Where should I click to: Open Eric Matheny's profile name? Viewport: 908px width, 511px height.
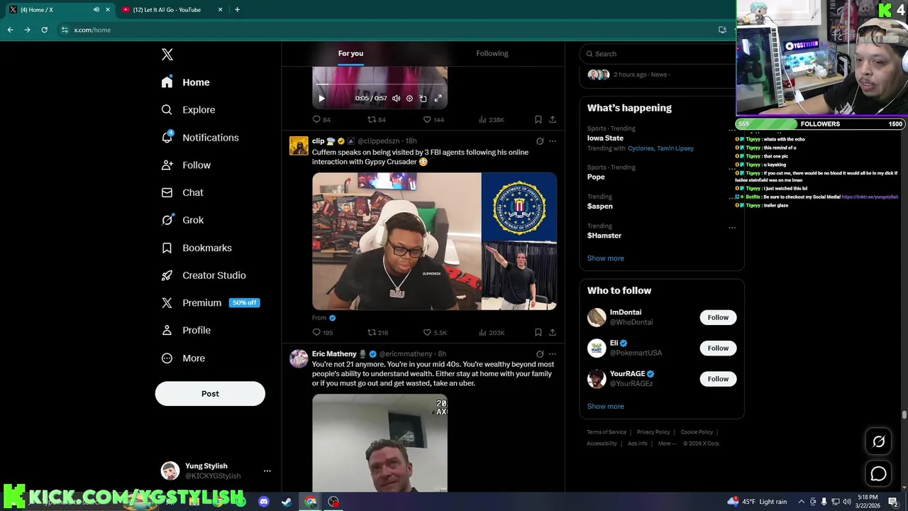point(334,353)
